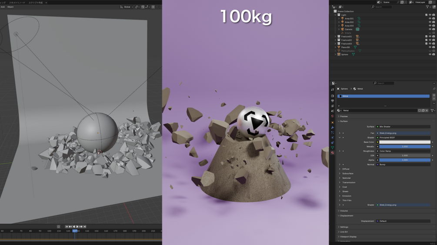Open the Particles properties tab

[x=333, y=133]
